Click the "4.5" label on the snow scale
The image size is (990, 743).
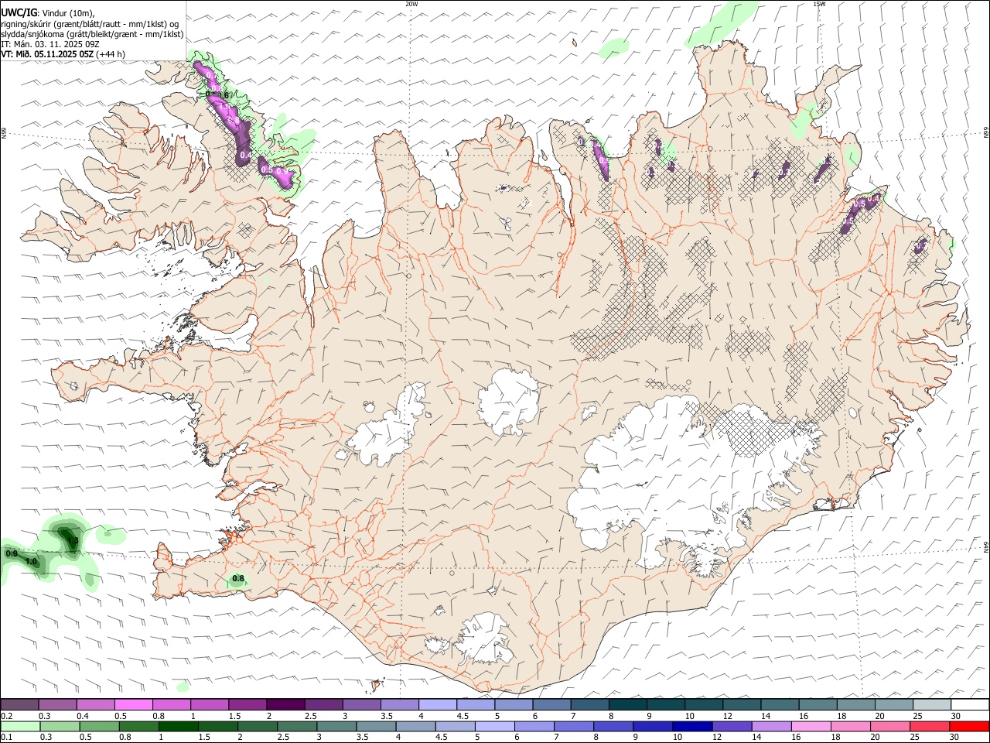[x=463, y=716]
